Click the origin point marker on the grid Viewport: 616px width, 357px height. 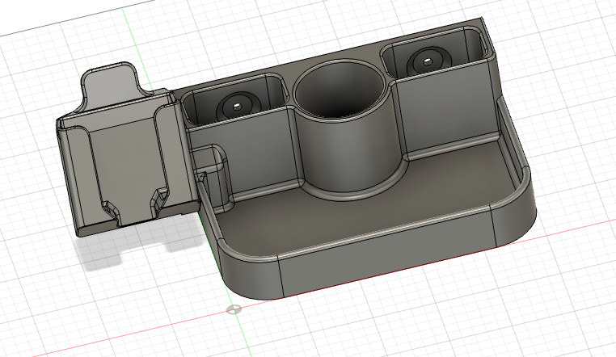click(234, 309)
